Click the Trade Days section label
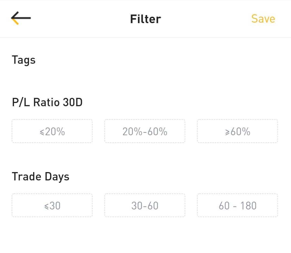 click(x=40, y=177)
